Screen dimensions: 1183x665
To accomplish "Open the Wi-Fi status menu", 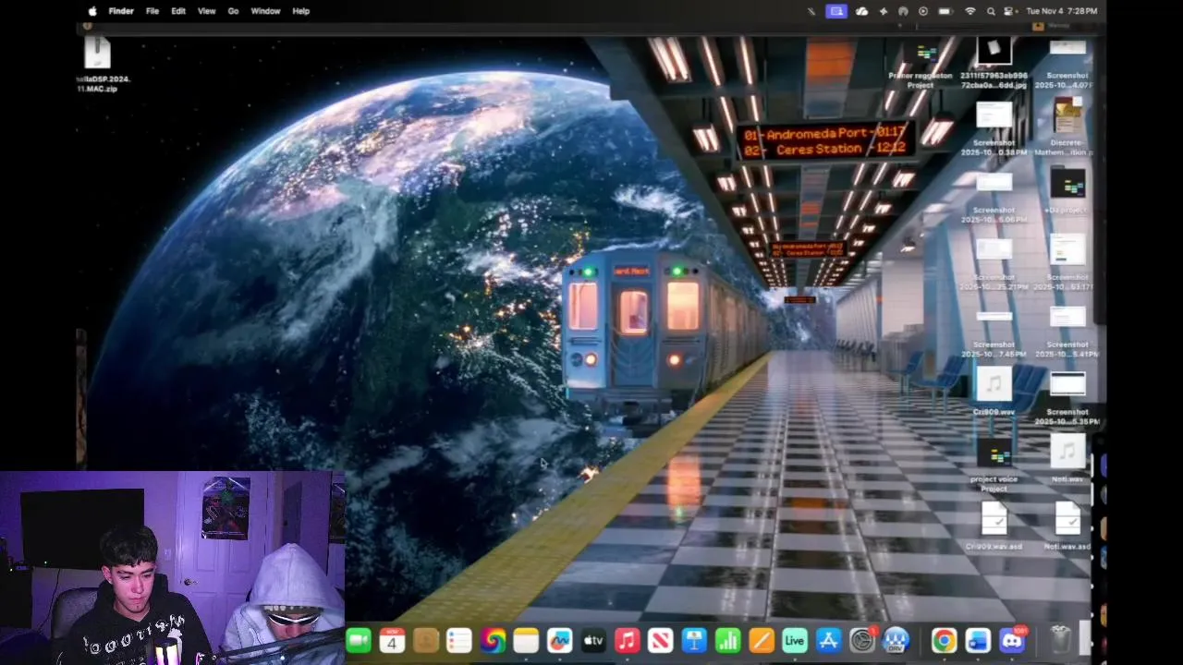I will point(970,11).
